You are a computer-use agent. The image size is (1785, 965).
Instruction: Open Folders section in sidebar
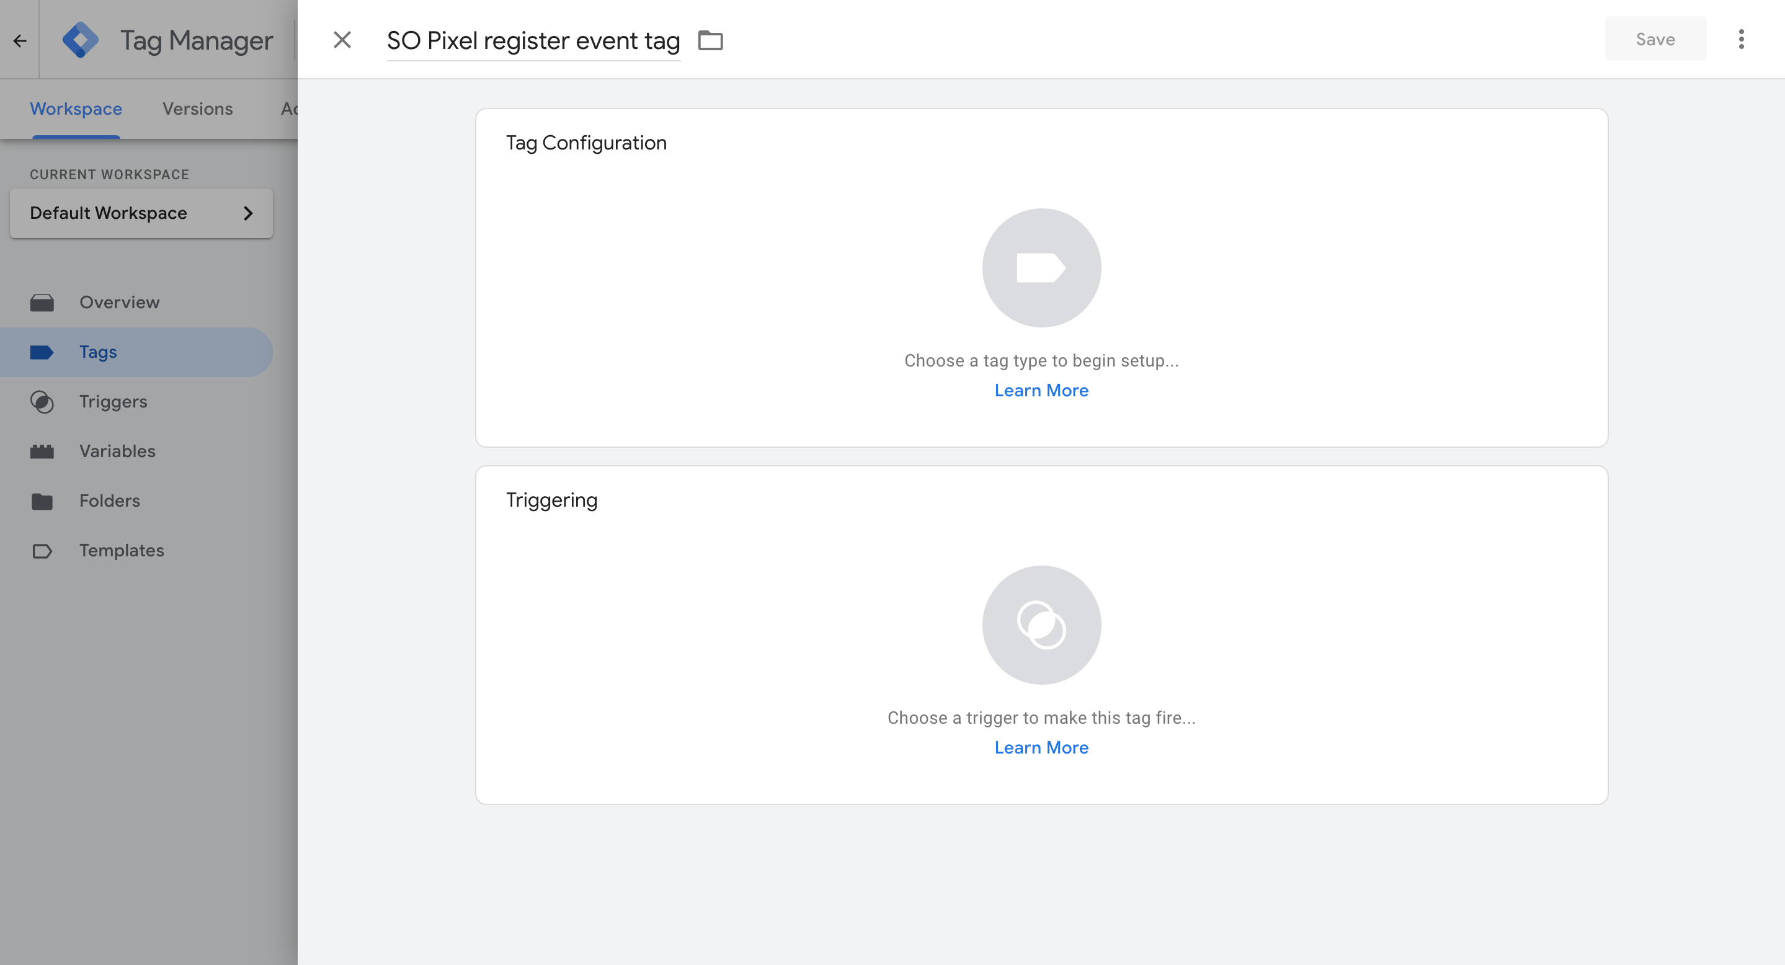pos(110,501)
